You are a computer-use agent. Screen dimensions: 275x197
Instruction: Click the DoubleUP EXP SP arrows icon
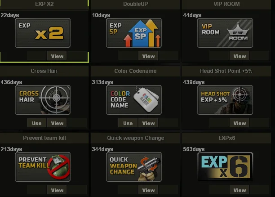click(x=134, y=33)
